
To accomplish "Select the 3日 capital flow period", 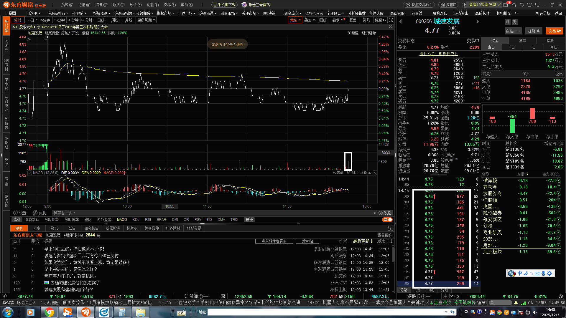I will [512, 47].
